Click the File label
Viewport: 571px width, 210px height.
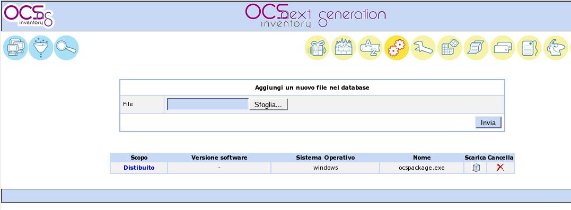point(128,104)
